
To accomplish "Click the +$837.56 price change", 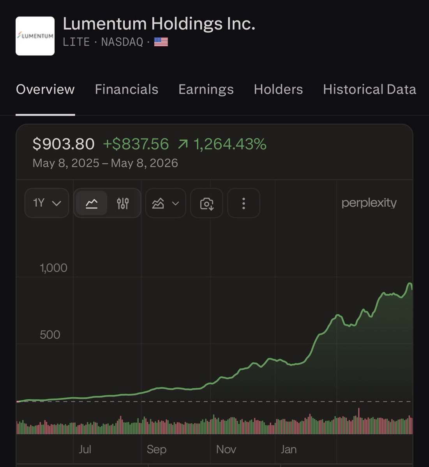I will (136, 144).
